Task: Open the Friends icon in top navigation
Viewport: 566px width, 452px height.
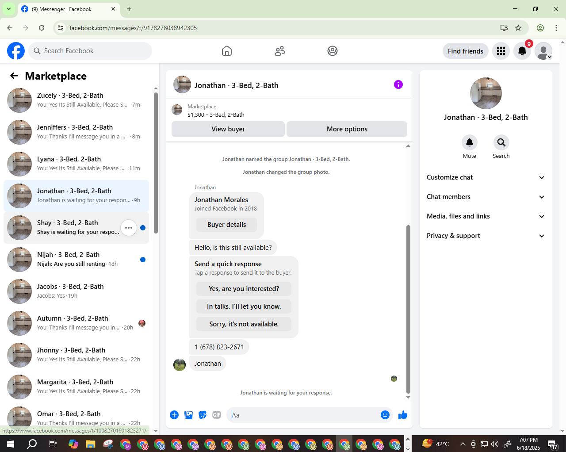Action: [x=280, y=51]
